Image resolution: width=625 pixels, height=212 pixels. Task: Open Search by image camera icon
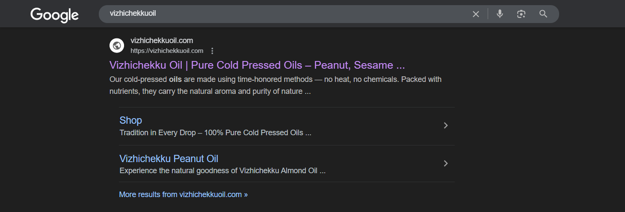(521, 14)
